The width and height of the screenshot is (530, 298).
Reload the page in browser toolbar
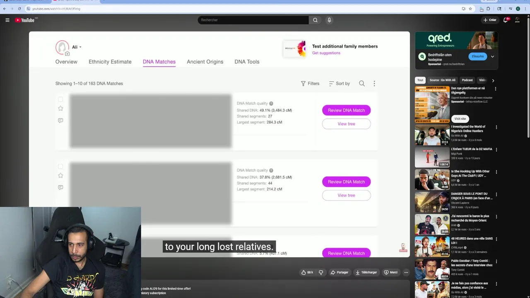point(19,9)
